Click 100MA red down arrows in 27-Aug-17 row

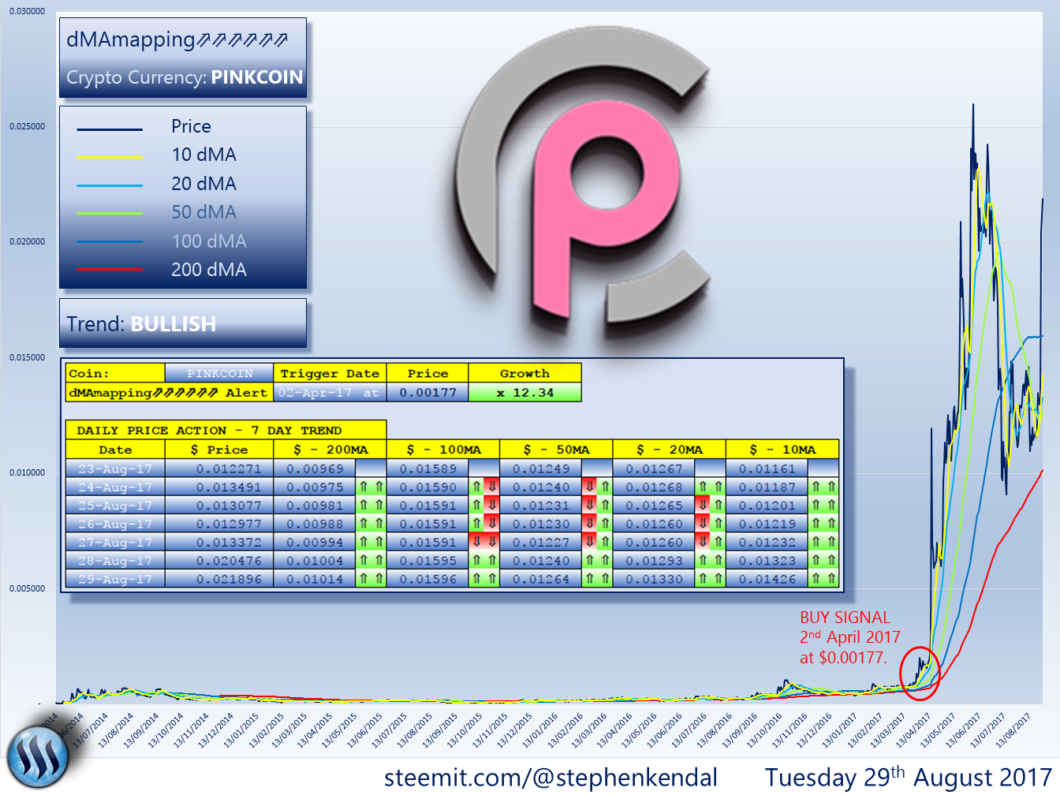click(483, 542)
